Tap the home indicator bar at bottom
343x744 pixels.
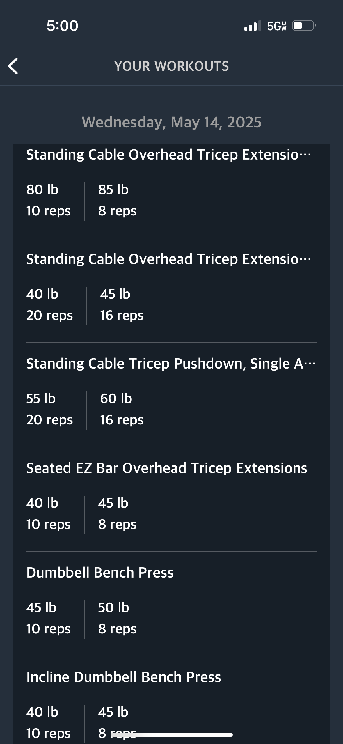coord(172,735)
